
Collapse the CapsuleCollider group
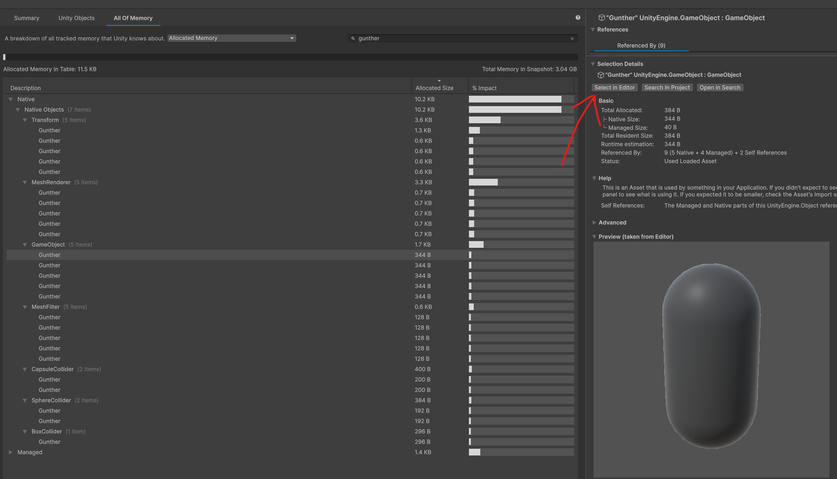tap(25, 369)
